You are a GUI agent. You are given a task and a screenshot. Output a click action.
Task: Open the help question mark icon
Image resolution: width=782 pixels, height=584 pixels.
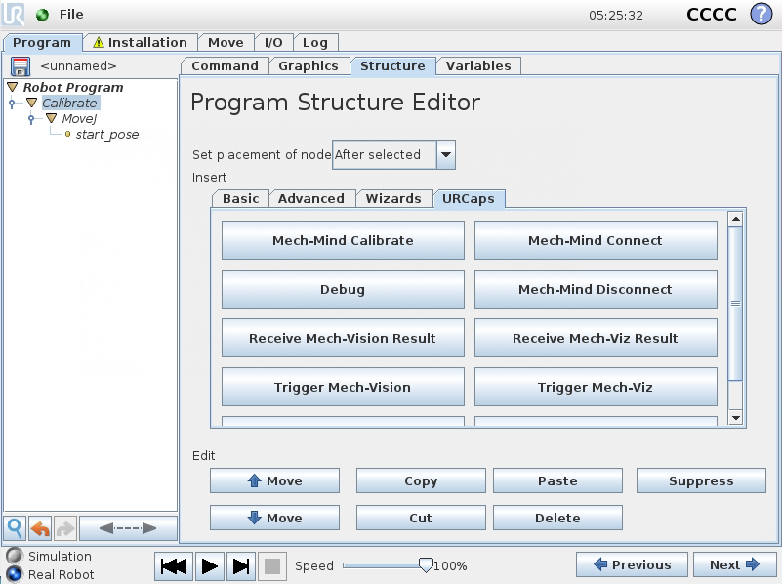(x=761, y=15)
